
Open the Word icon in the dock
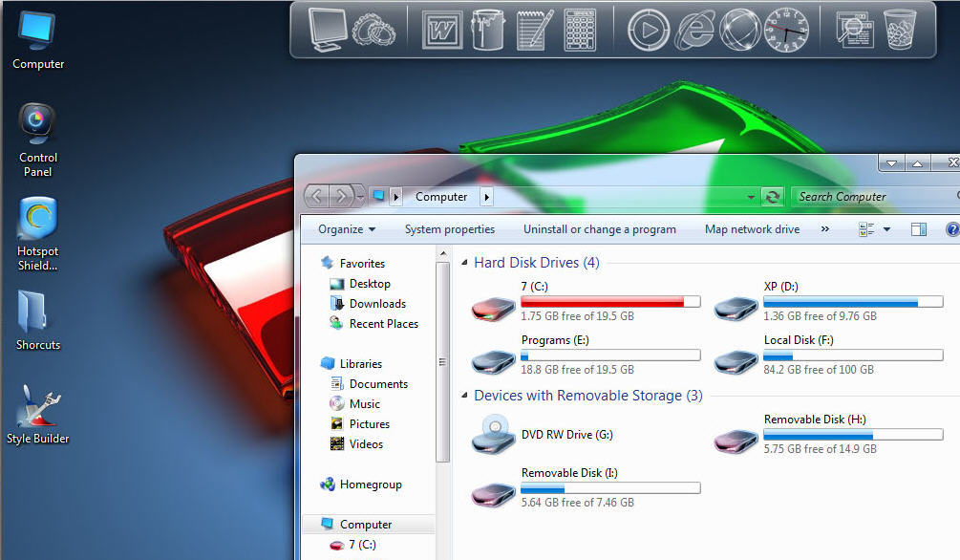click(x=442, y=30)
